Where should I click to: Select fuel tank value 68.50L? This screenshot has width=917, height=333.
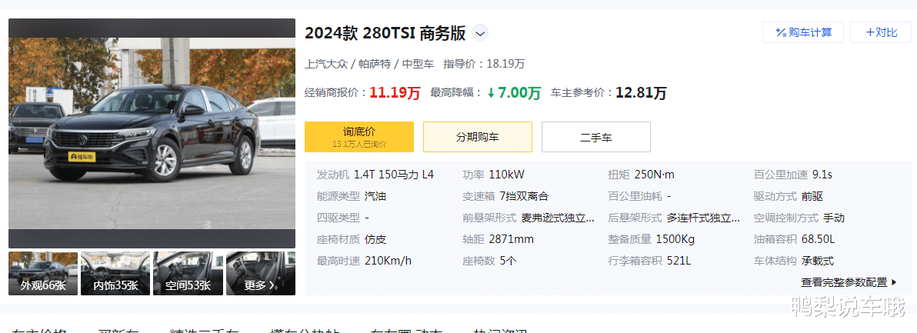[x=819, y=239]
